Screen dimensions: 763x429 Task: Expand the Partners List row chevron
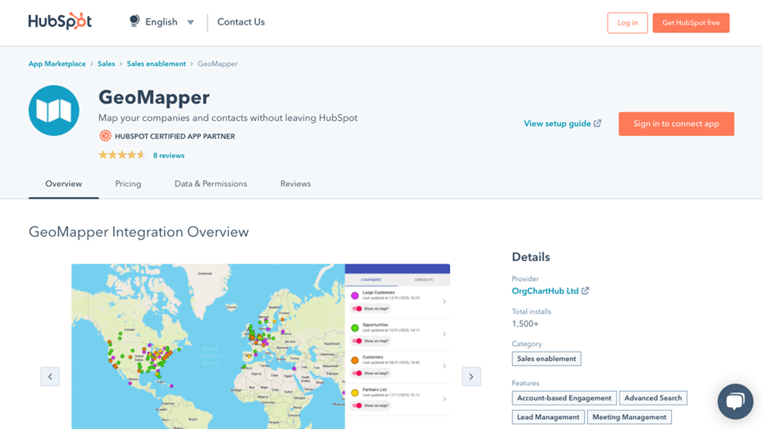tap(444, 399)
